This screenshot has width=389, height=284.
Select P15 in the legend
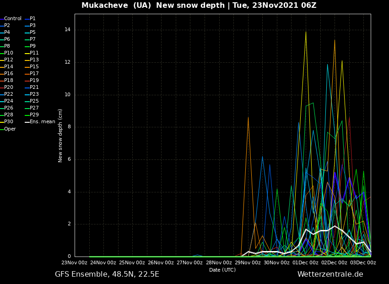pyautogui.click(x=34, y=67)
